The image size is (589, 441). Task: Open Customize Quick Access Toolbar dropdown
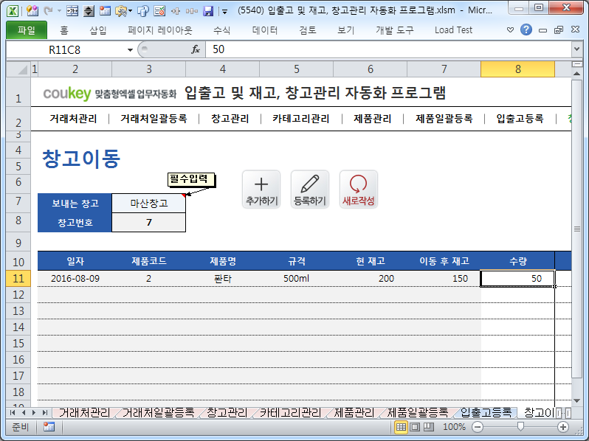[x=224, y=12]
